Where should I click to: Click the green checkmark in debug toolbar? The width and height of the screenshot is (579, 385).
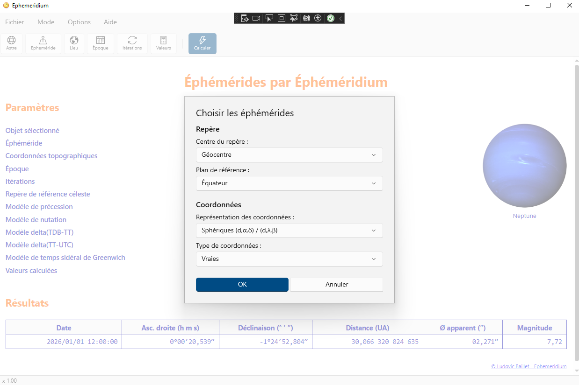(330, 18)
